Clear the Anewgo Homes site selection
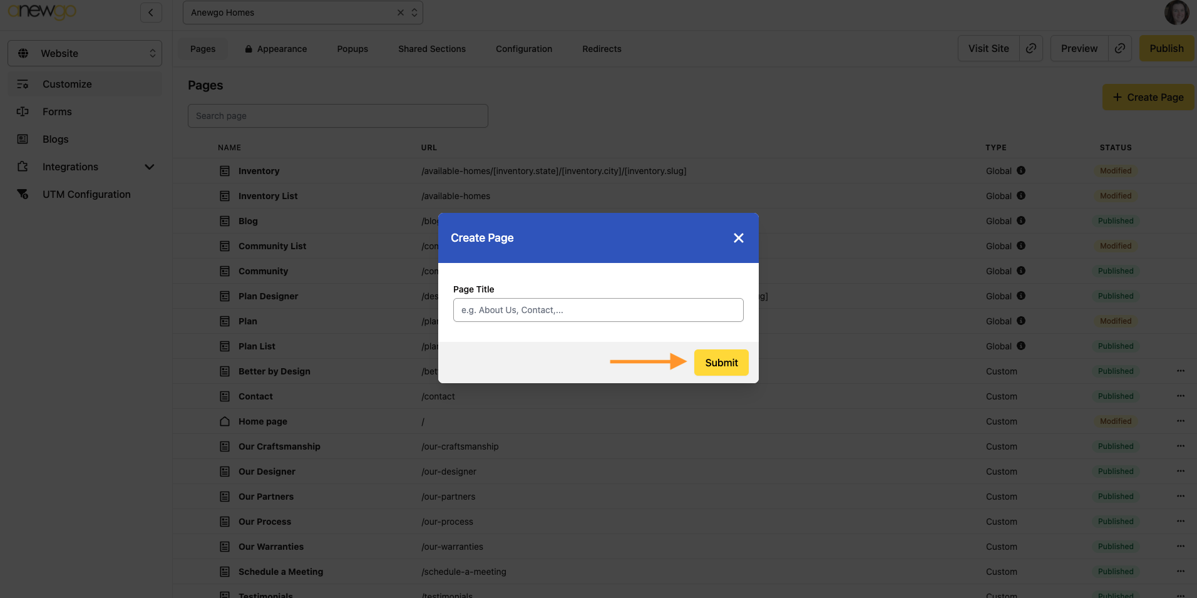Viewport: 1197px width, 598px height. pos(401,13)
